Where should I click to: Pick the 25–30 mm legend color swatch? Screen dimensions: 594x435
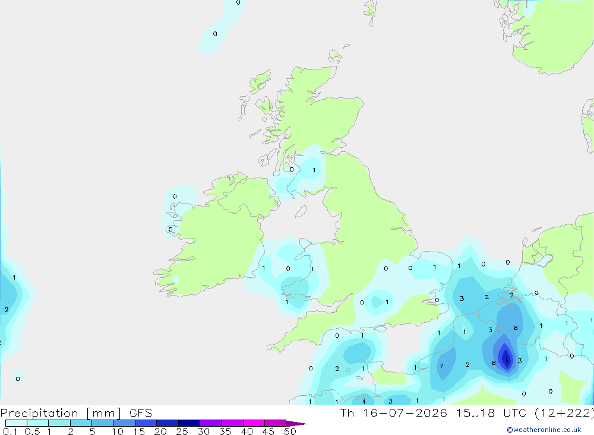[189, 423]
